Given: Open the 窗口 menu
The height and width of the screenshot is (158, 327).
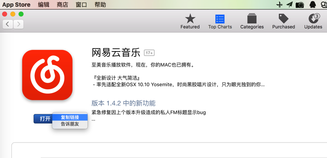Looking at the screenshot, I should pyautogui.click(x=81, y=4).
